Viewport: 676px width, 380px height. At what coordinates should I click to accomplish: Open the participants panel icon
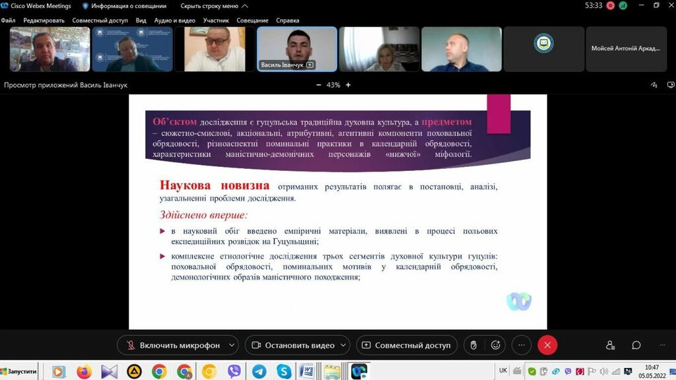(x=610, y=345)
